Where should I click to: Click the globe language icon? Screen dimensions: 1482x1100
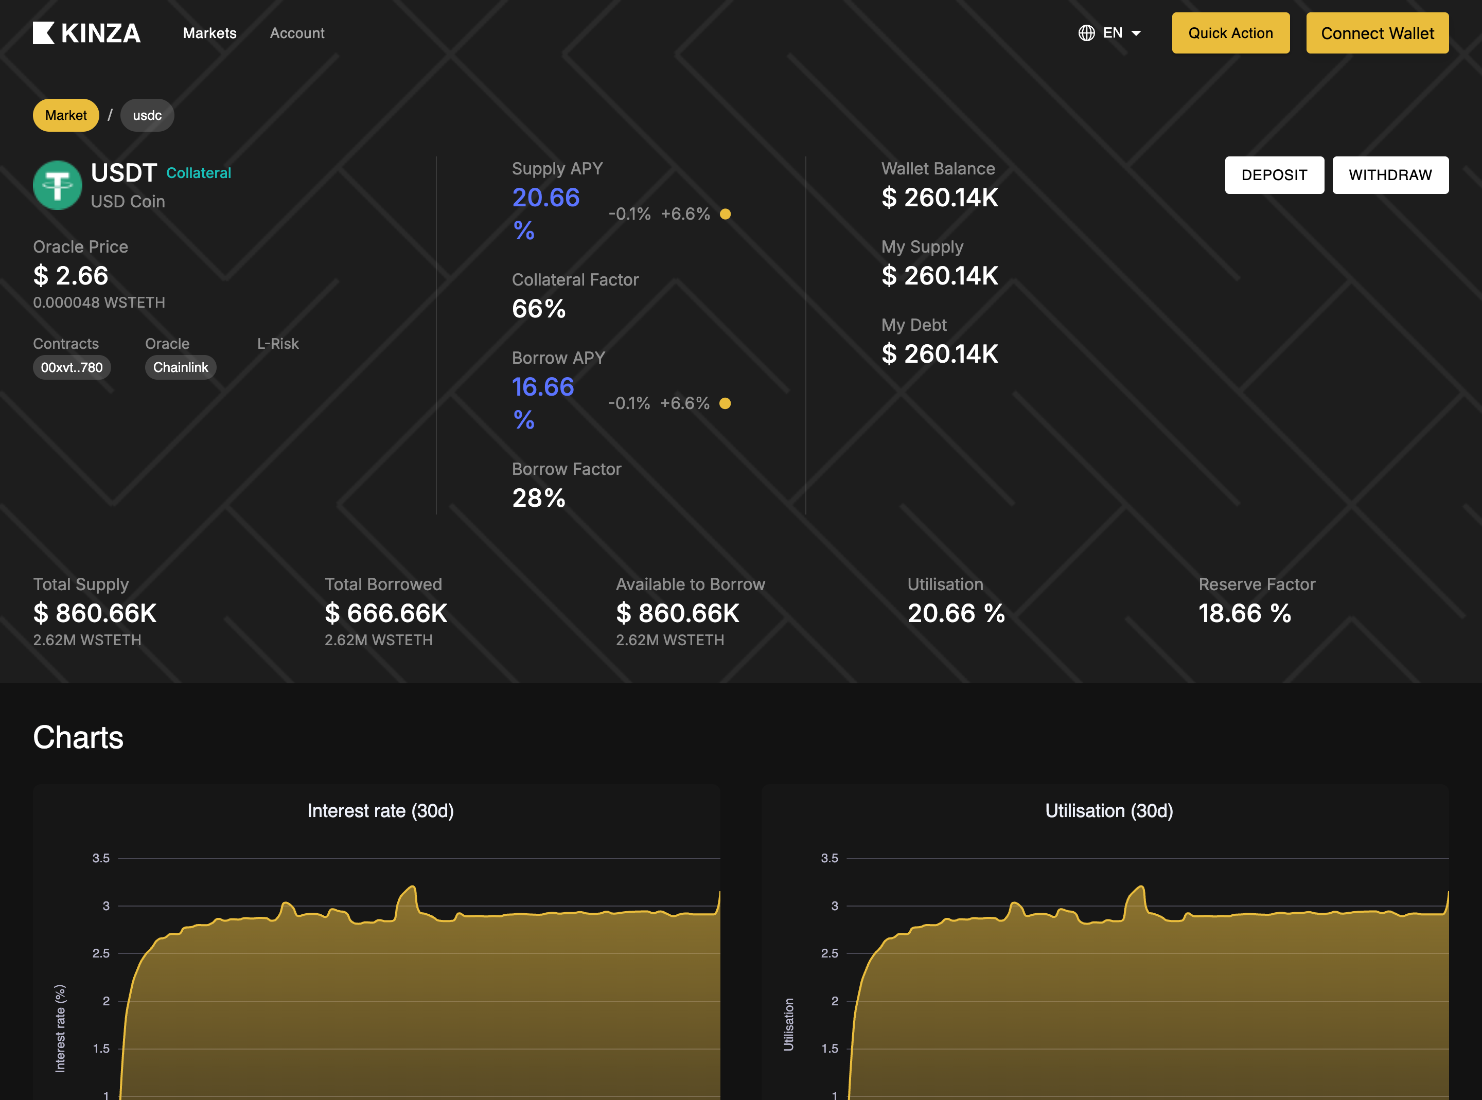point(1086,33)
